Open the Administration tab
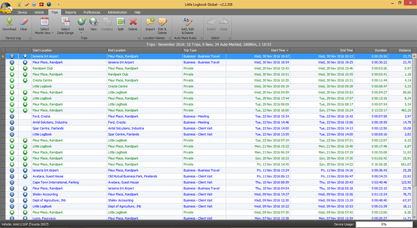The height and width of the screenshot is (228, 417). (x=117, y=12)
